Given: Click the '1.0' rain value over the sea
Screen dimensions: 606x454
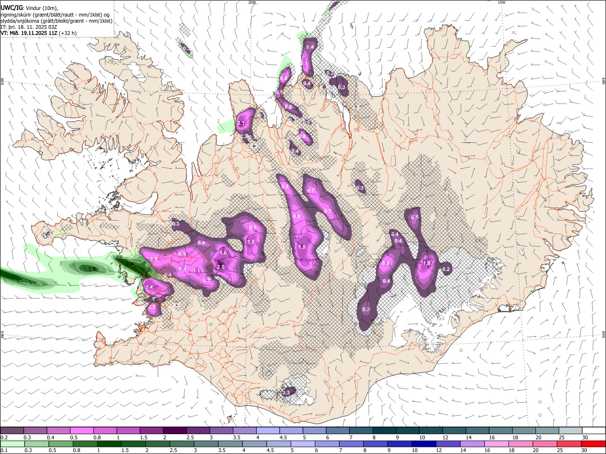Looking at the screenshot, I should click(93, 269).
